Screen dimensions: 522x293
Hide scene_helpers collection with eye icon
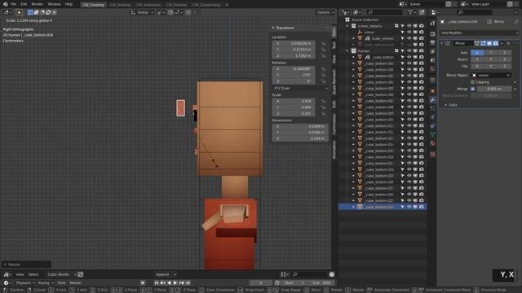(x=409, y=26)
